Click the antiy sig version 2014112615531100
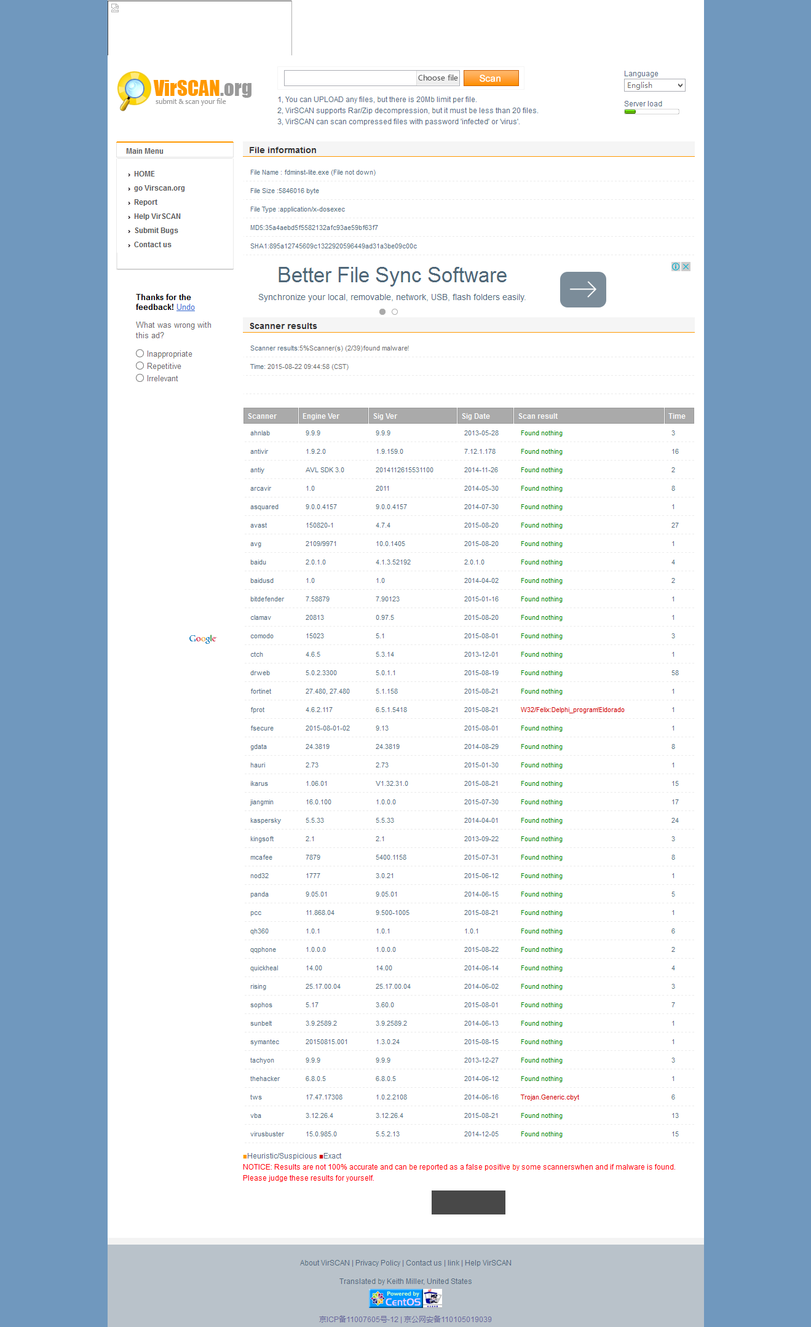Viewport: 811px width, 1327px height. 405,470
